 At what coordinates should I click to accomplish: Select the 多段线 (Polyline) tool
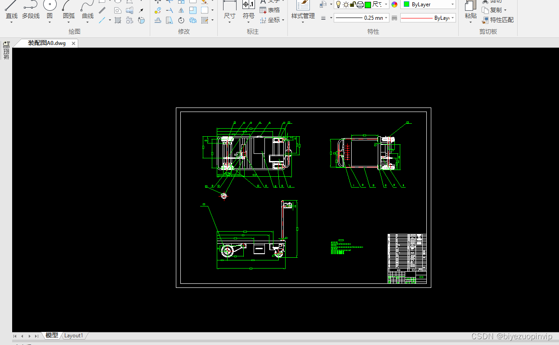tap(31, 9)
